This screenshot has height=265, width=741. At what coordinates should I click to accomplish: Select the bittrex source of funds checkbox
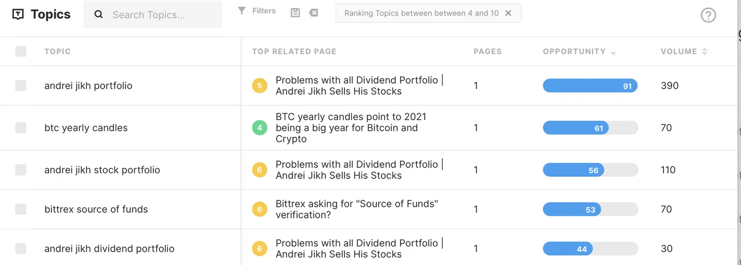click(21, 209)
